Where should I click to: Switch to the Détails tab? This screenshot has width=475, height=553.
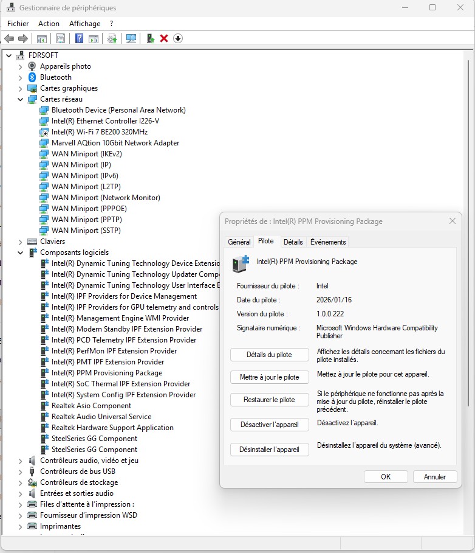[x=293, y=242]
